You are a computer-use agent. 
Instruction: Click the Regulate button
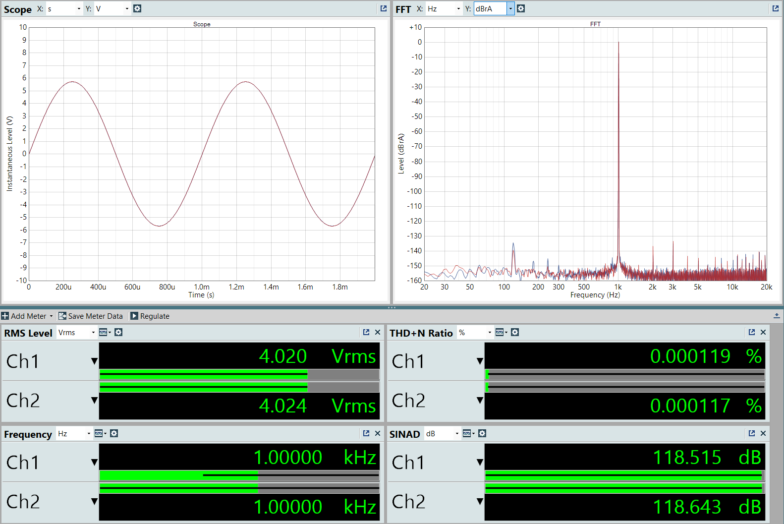pos(150,316)
